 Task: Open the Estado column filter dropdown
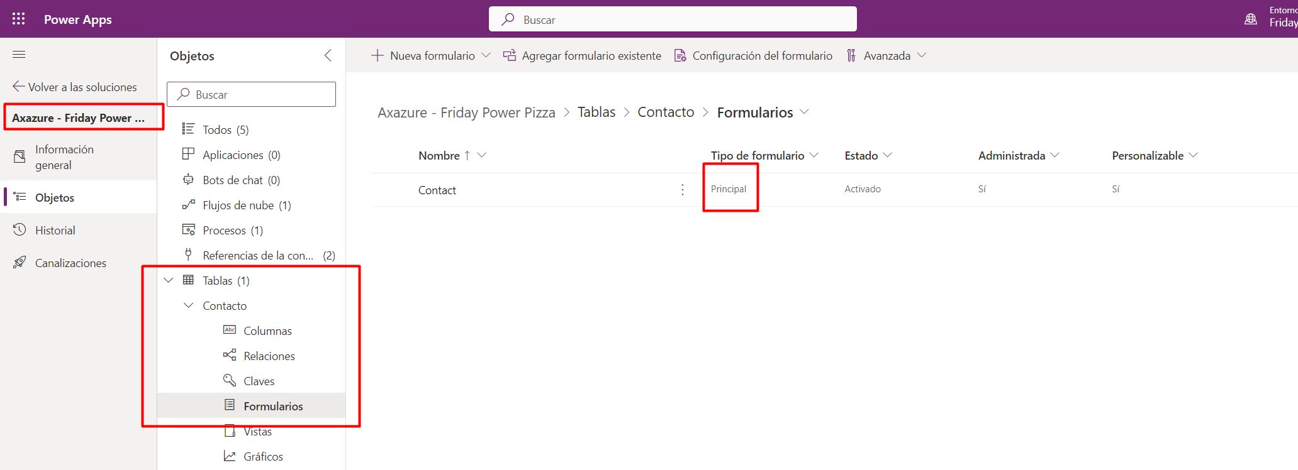point(888,155)
